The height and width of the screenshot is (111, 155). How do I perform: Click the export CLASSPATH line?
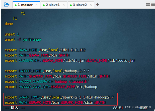pos(70,60)
